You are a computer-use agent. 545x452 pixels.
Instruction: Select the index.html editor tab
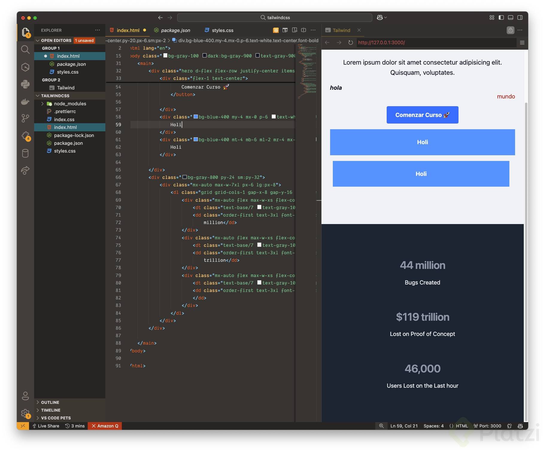128,30
